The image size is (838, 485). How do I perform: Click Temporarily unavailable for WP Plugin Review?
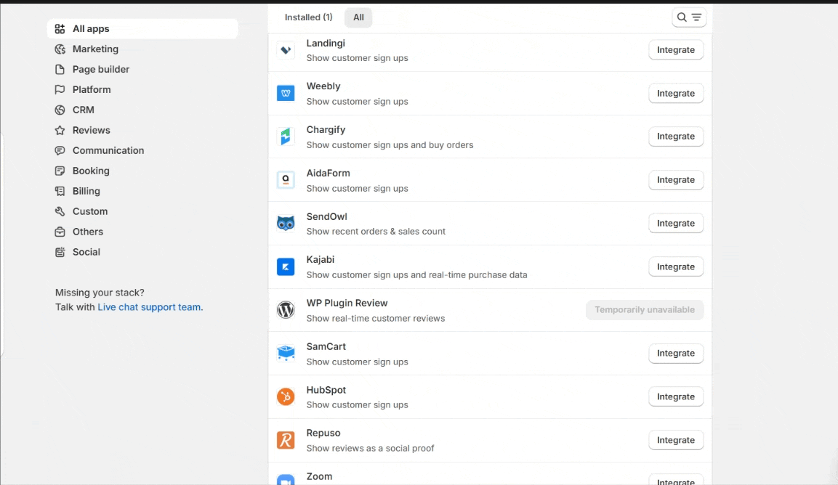[645, 310]
